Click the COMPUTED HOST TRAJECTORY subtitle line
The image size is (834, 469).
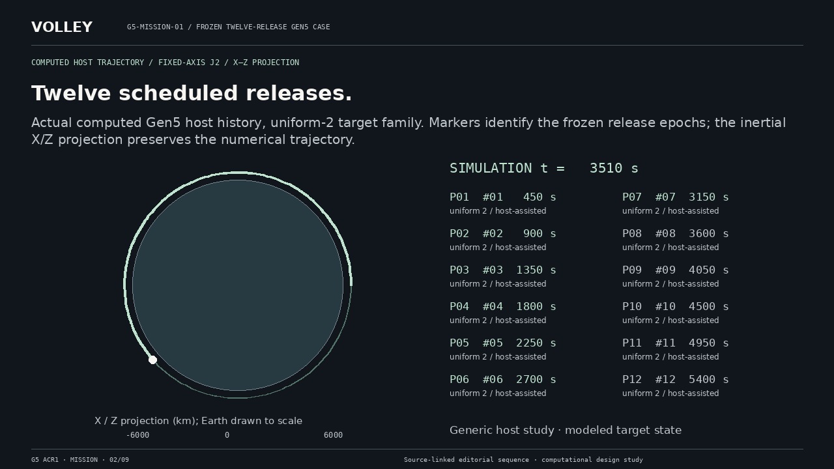coord(165,63)
